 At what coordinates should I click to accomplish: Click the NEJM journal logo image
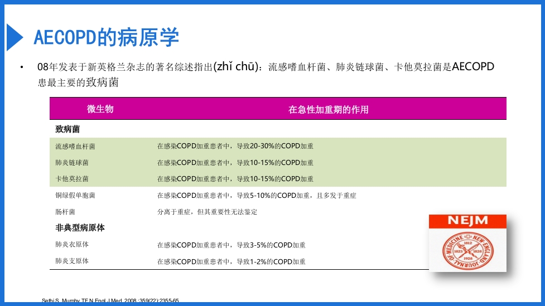(x=467, y=243)
